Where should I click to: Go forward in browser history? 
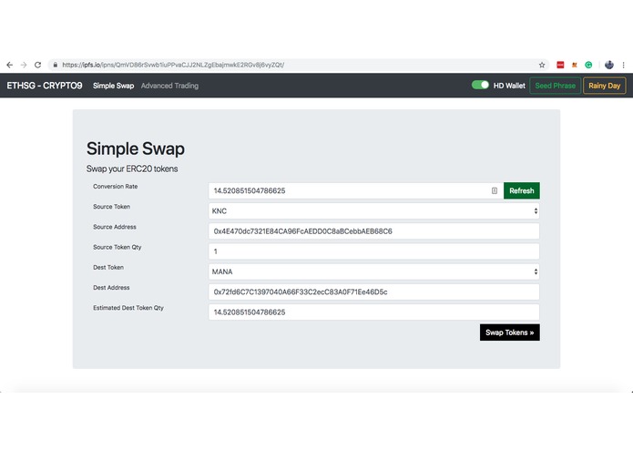(x=24, y=65)
